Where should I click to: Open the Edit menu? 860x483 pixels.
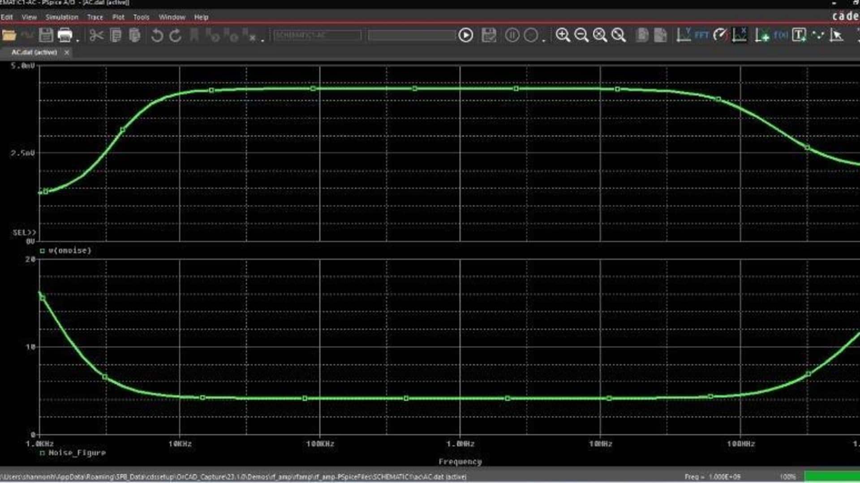coord(7,17)
